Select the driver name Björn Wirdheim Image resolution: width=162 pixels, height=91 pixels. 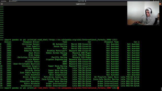32,84
